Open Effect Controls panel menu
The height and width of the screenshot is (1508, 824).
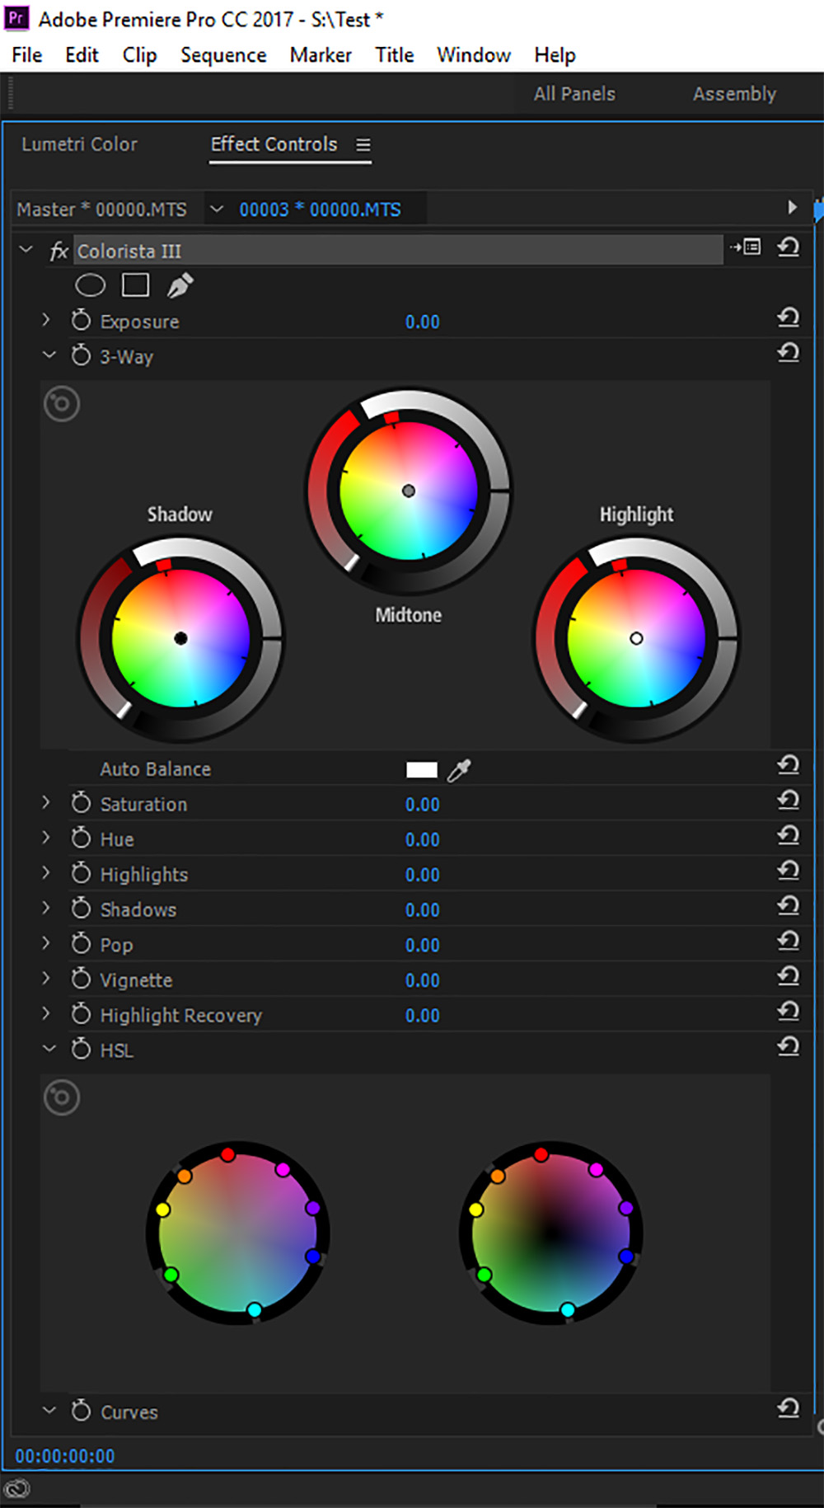[x=363, y=144]
